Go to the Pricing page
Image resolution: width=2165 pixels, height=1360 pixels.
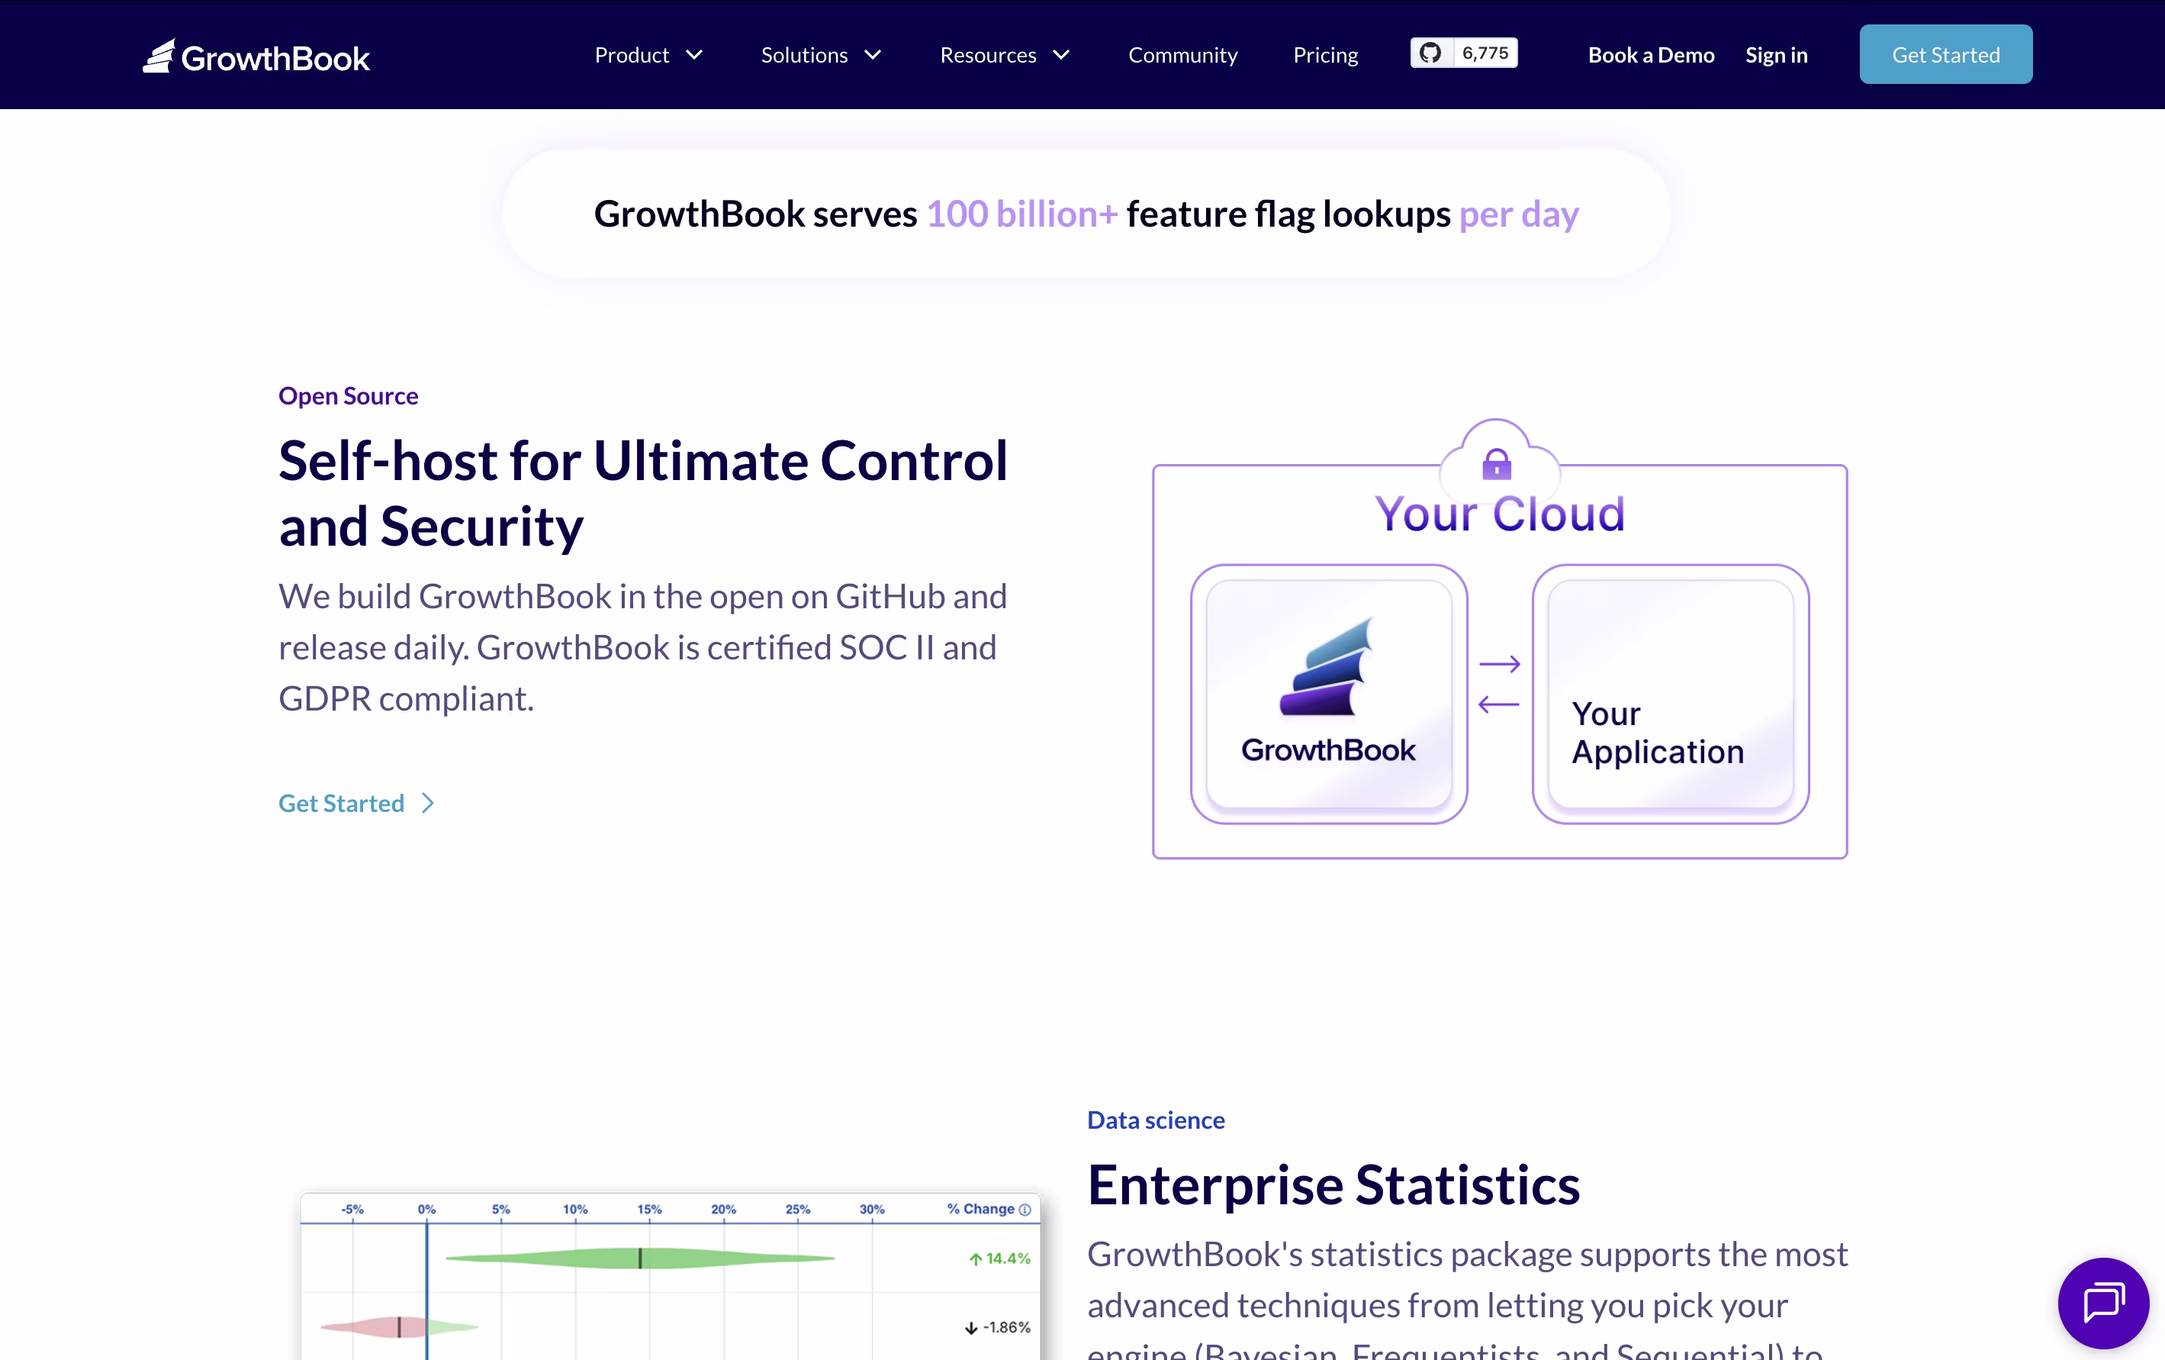click(x=1325, y=55)
